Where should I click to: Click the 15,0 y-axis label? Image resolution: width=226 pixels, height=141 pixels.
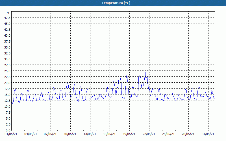[8, 95]
